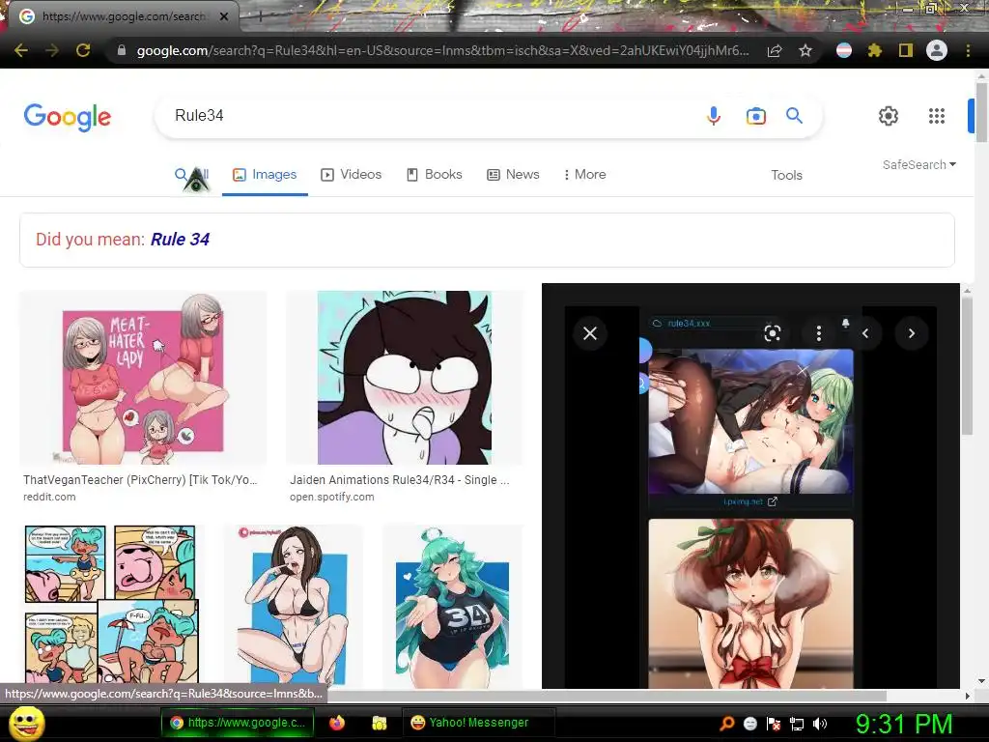Launch Firefox from the taskbar

click(337, 723)
